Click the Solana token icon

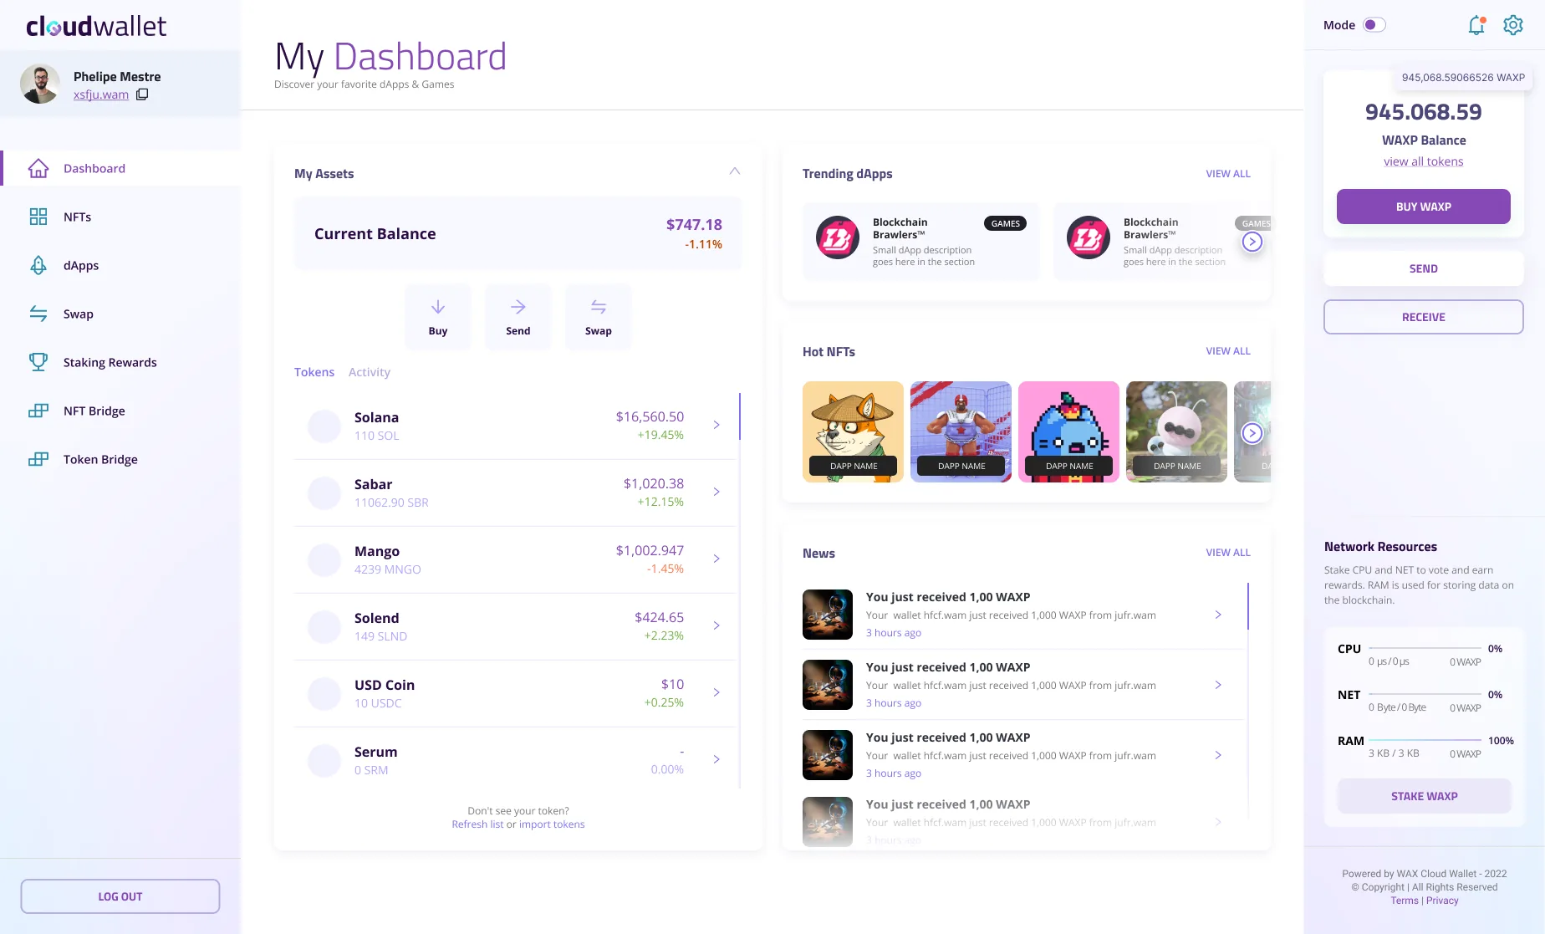pyautogui.click(x=324, y=426)
